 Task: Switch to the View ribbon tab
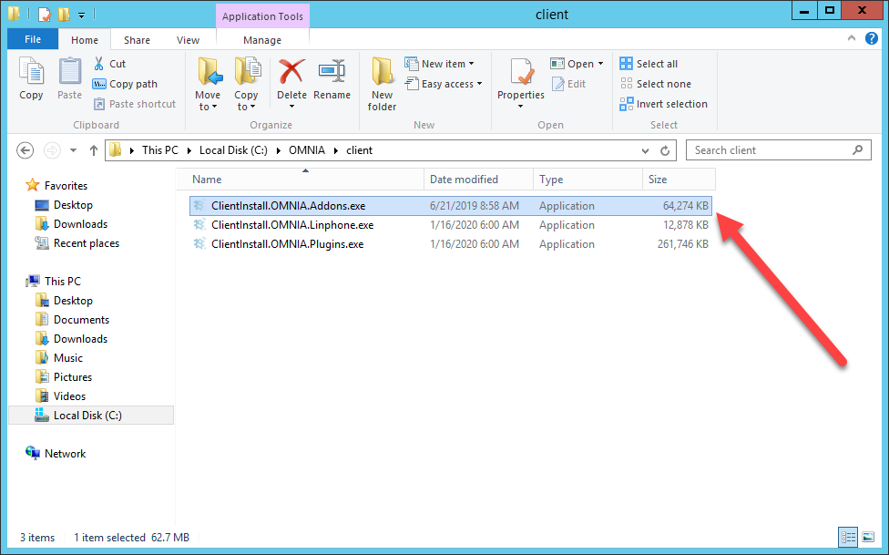pyautogui.click(x=188, y=40)
